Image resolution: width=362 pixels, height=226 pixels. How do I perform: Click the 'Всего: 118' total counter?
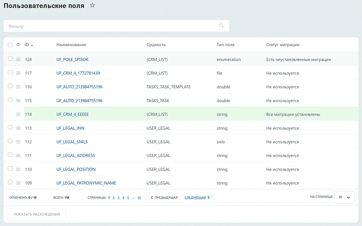click(61, 198)
